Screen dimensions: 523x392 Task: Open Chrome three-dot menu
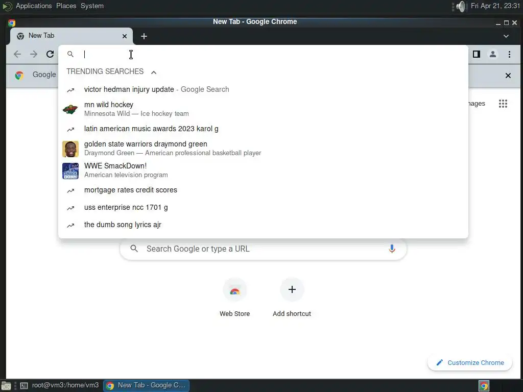point(509,54)
